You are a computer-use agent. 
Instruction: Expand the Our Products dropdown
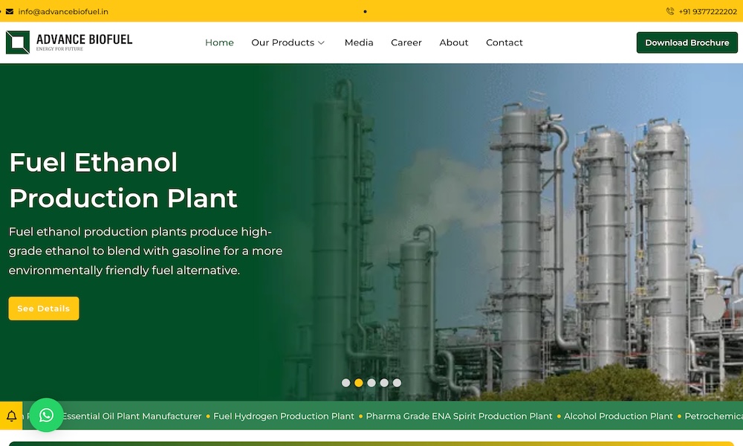[288, 42]
